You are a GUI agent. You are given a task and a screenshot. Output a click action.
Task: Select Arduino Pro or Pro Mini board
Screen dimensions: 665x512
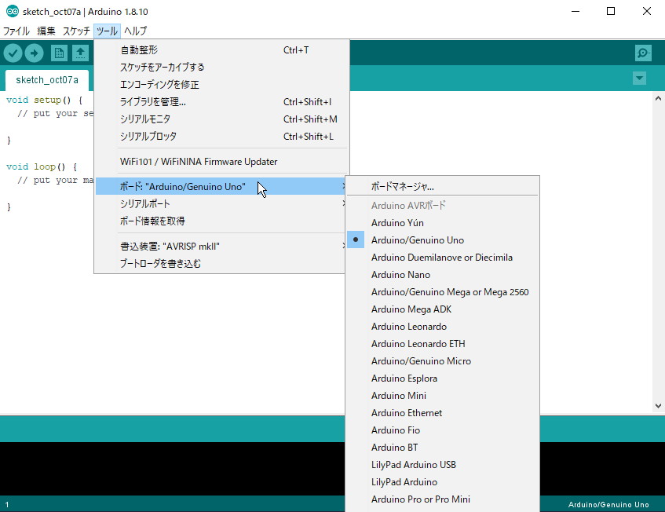443,499
